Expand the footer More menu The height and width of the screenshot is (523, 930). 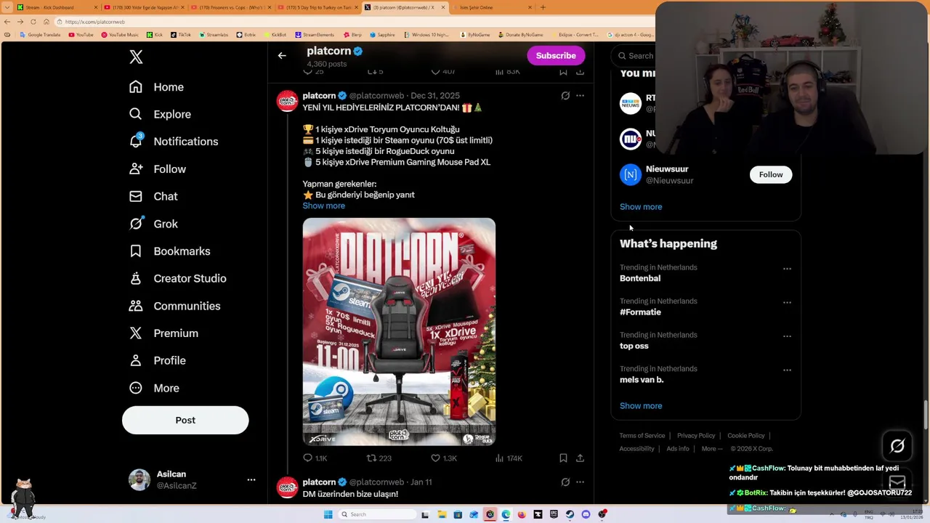(x=712, y=449)
